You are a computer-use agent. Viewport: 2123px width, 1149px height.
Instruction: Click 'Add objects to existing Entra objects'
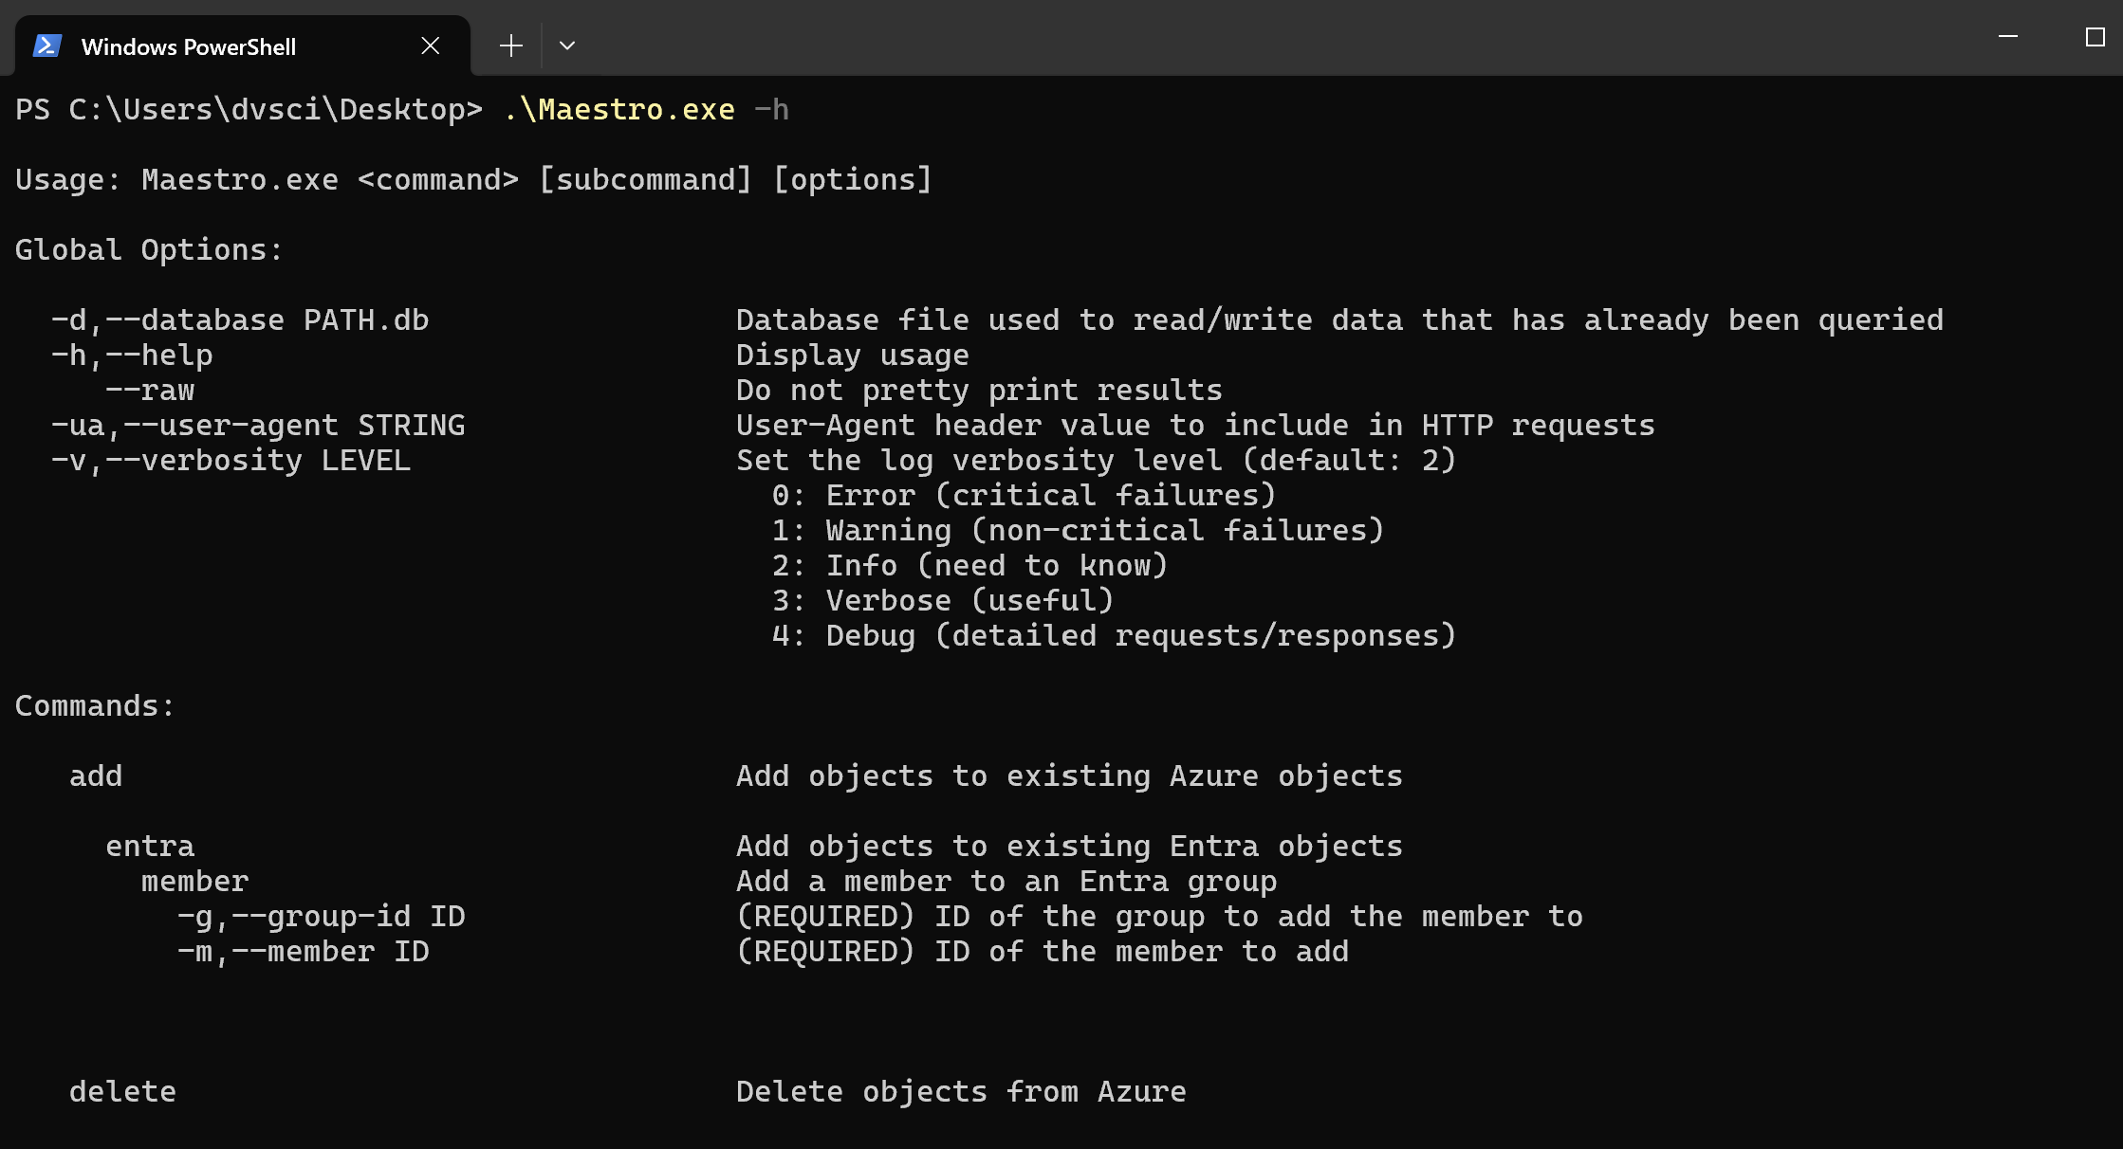pyautogui.click(x=1069, y=847)
